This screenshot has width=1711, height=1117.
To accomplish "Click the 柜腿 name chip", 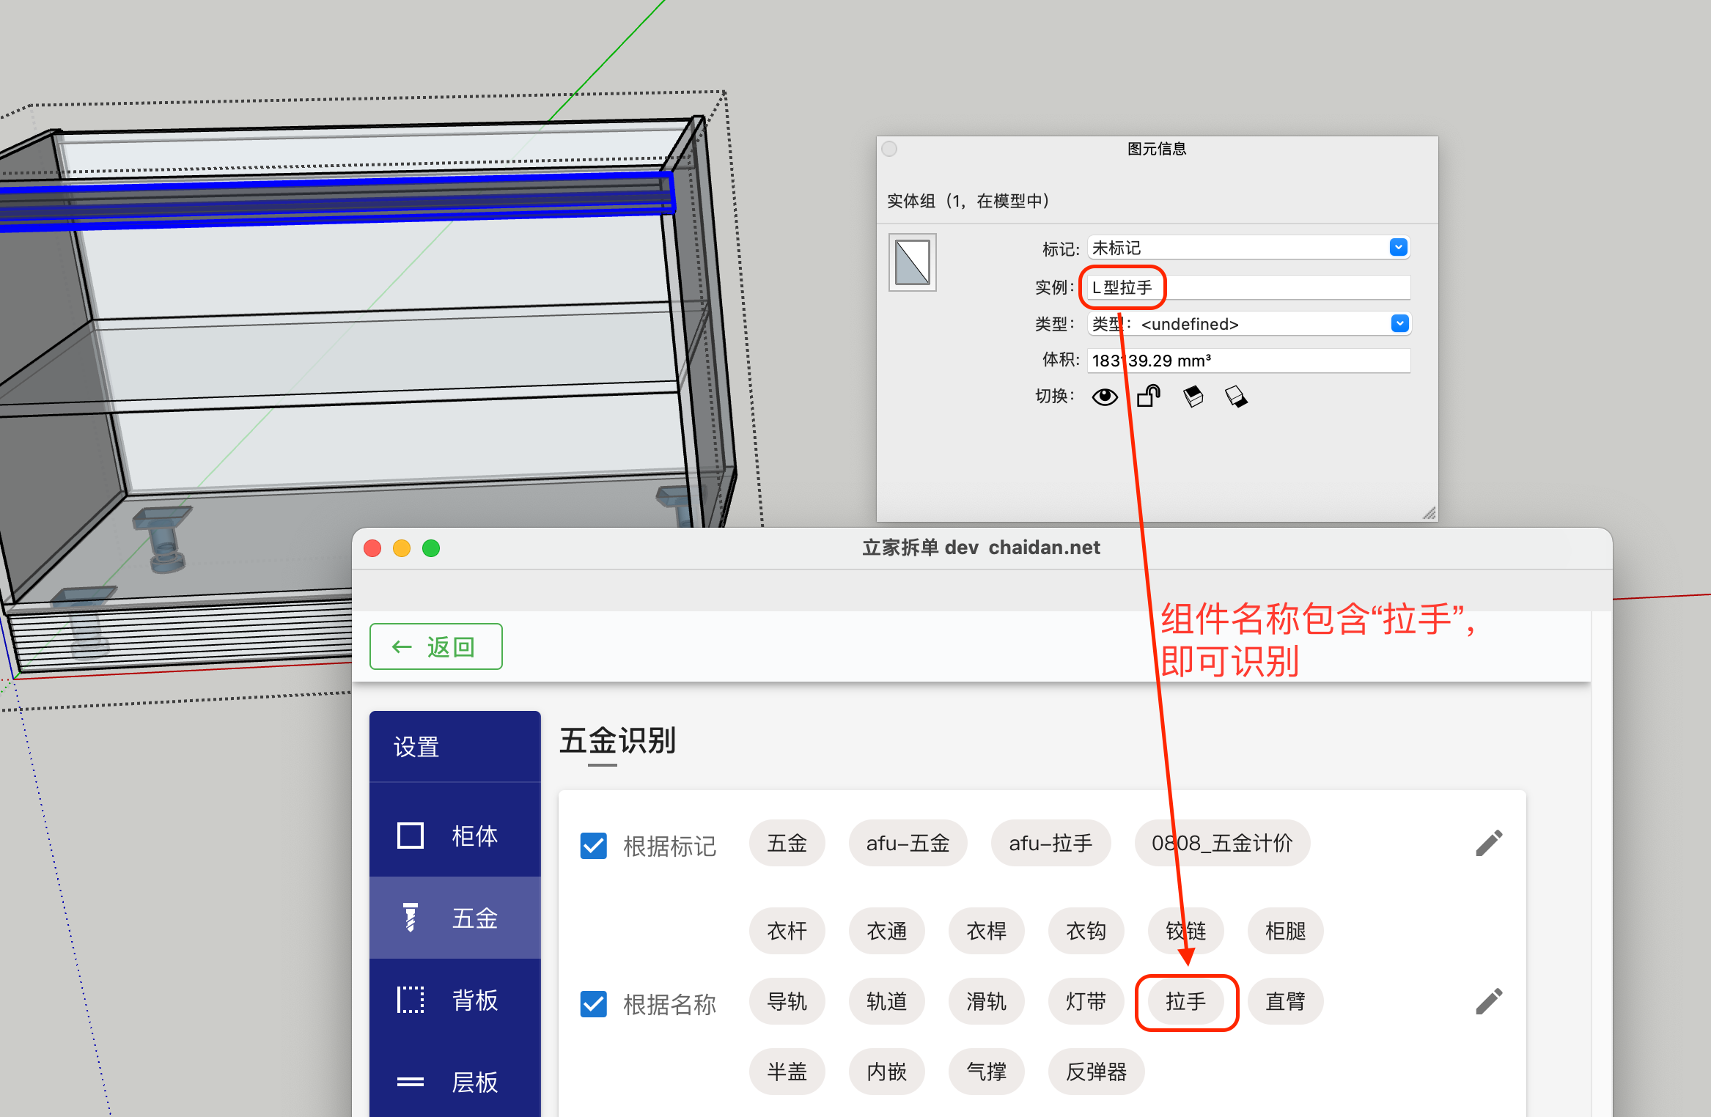I will coord(1285,931).
